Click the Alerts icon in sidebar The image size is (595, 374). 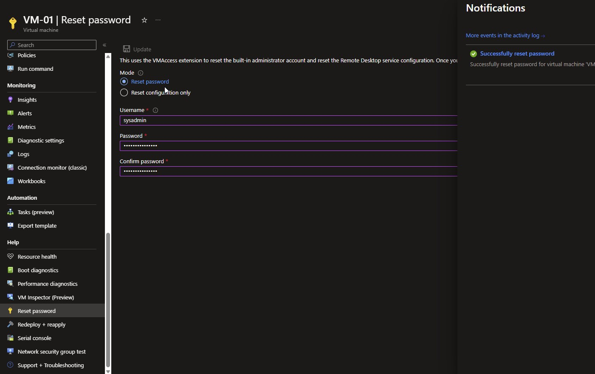11,113
